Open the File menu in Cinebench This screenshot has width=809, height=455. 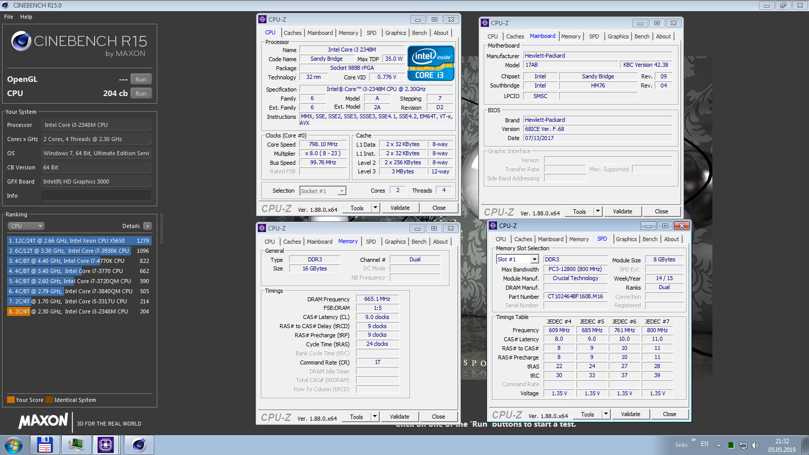pyautogui.click(x=9, y=17)
